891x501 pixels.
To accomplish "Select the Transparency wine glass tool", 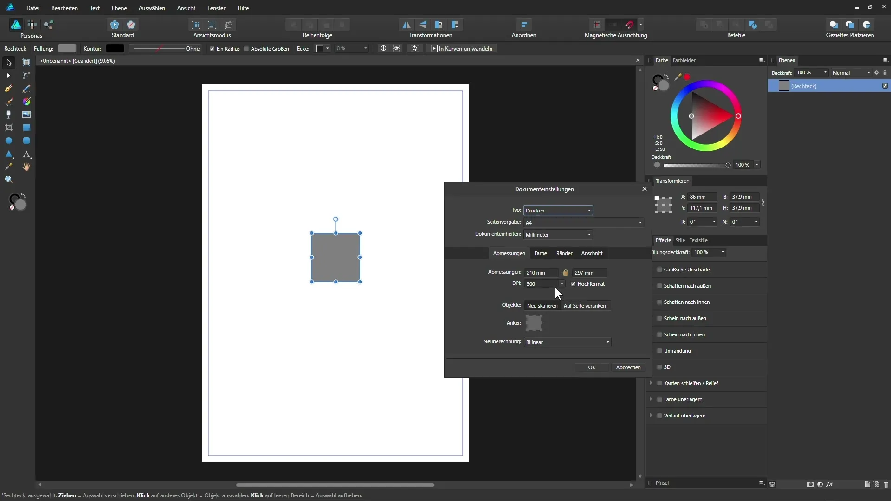I will tap(9, 115).
